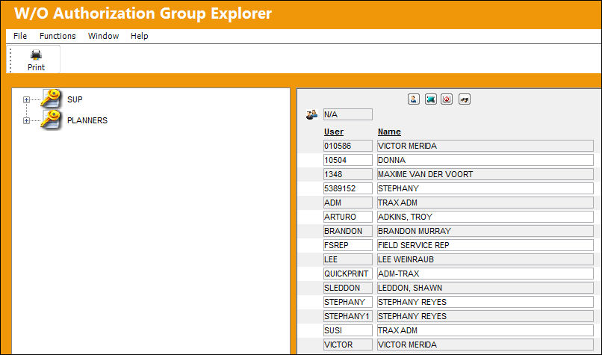Click the Print toolbar icon

36,60
